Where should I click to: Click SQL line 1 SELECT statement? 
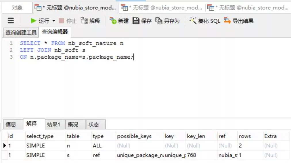pyautogui.click(x=72, y=43)
